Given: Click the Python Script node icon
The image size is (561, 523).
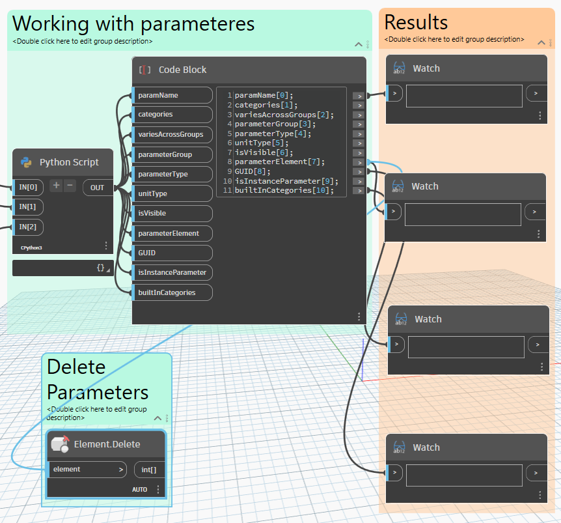Looking at the screenshot, I should tap(26, 163).
